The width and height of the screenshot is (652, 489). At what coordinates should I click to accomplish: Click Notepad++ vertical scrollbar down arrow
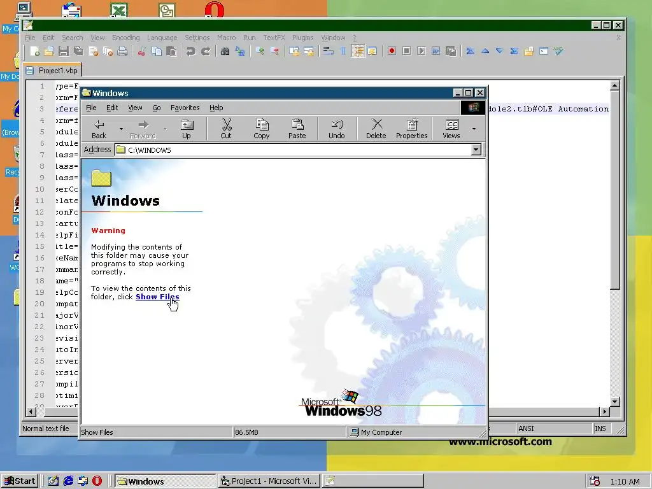[615, 402]
